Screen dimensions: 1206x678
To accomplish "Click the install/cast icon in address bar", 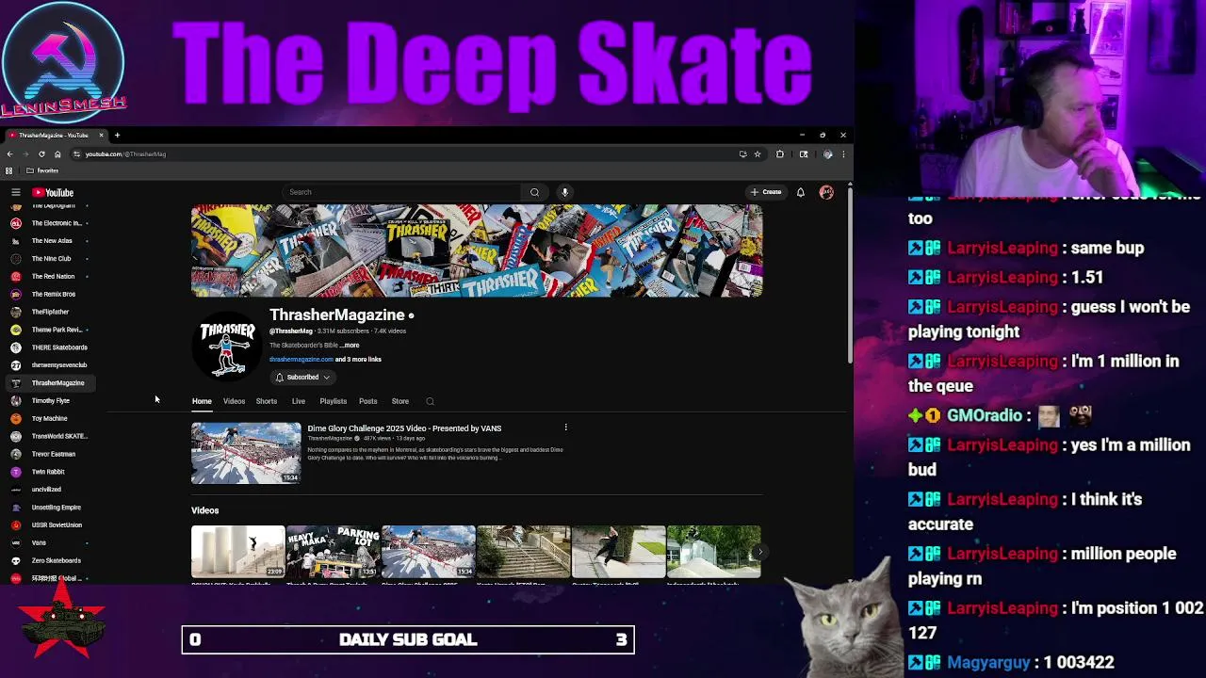I will 742,154.
